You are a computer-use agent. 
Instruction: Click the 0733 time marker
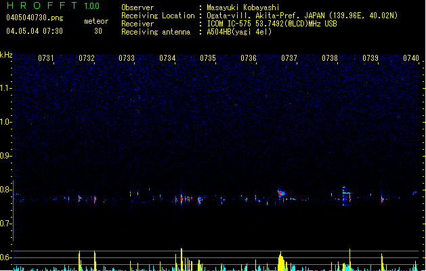point(127,58)
